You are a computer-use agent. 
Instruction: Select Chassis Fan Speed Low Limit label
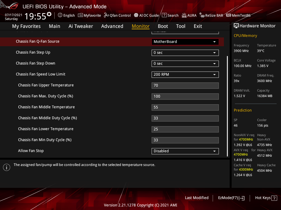[41, 74]
